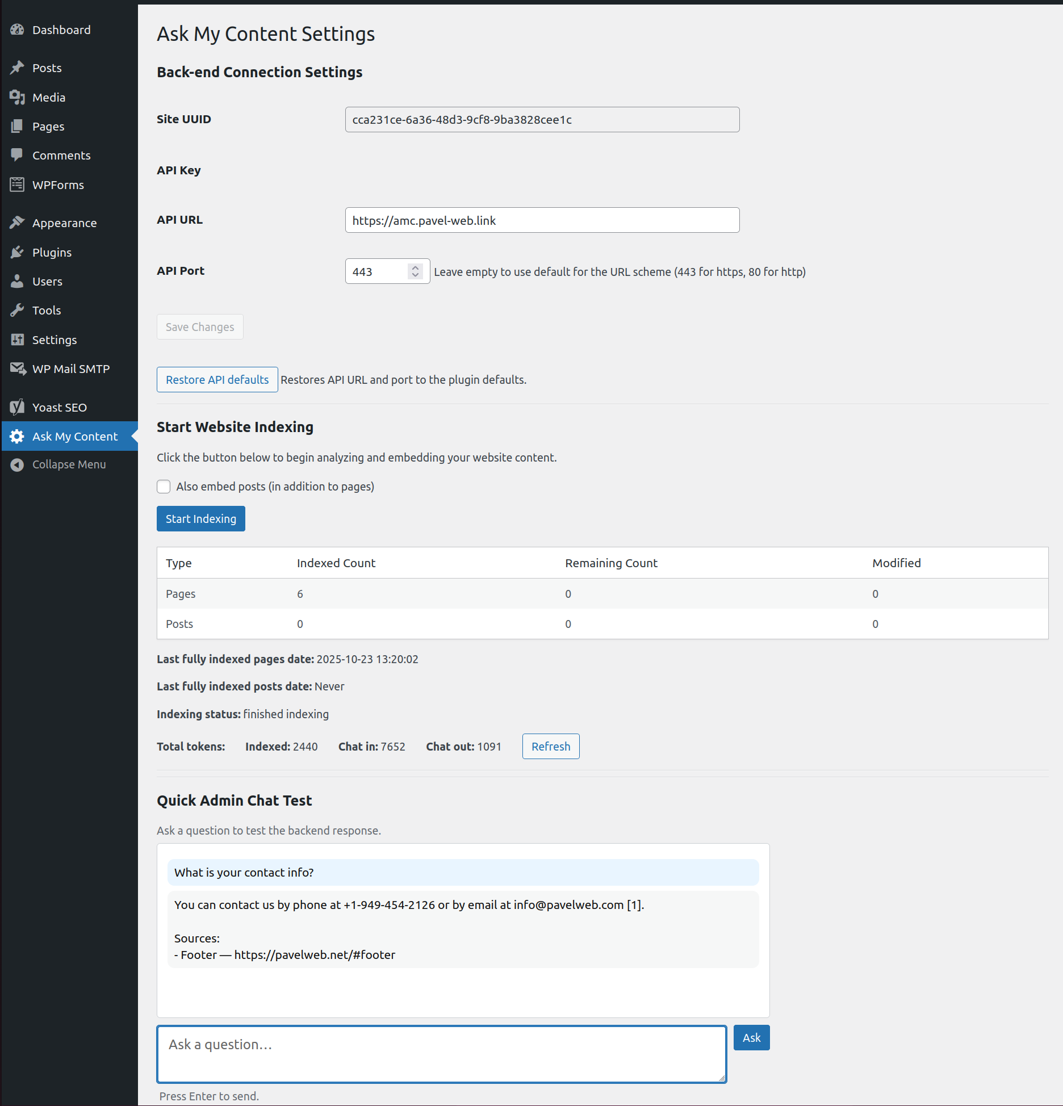
Task: Click the Tools wrench icon
Action: pyautogui.click(x=16, y=310)
